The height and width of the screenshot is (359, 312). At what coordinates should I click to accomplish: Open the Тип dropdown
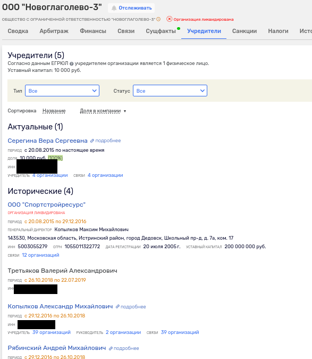62,91
